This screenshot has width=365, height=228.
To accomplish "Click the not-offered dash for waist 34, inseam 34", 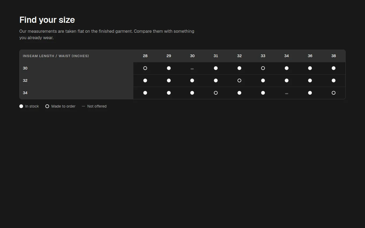I will point(287,94).
